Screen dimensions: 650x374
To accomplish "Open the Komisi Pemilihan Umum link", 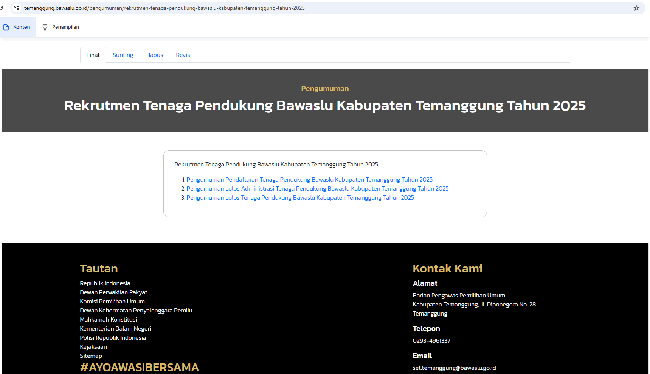I will coord(112,301).
